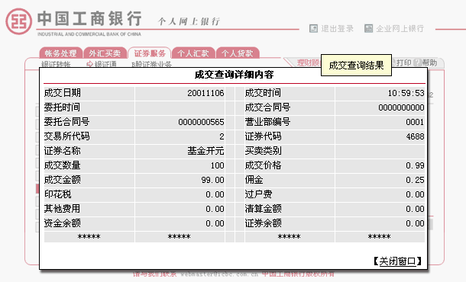Click the 请与我们联系 footer link

(154, 274)
